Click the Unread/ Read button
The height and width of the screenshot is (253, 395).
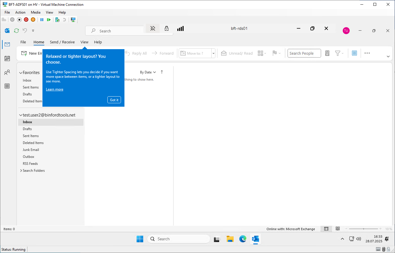237,53
